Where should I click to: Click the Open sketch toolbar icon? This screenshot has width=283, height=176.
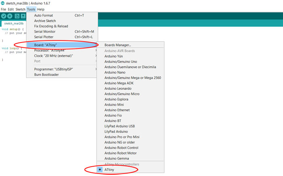(x=23, y=16)
